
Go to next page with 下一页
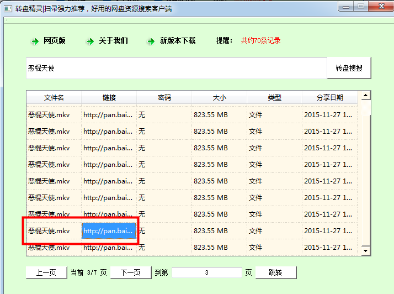[x=131, y=272]
